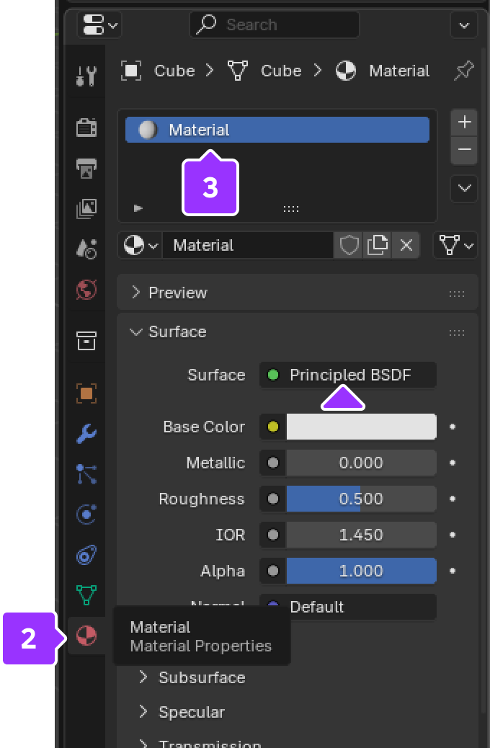Open the material browse dropdown
Viewport: 490px width, 748px height.
[x=141, y=245]
